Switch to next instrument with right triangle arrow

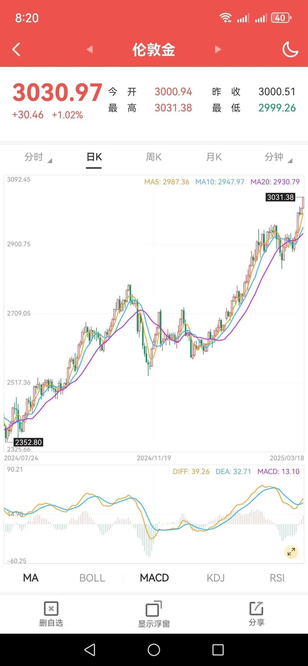tap(218, 49)
